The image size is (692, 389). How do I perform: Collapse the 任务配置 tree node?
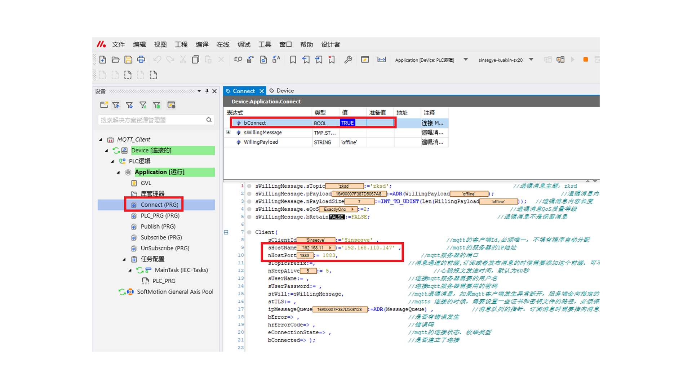click(124, 259)
